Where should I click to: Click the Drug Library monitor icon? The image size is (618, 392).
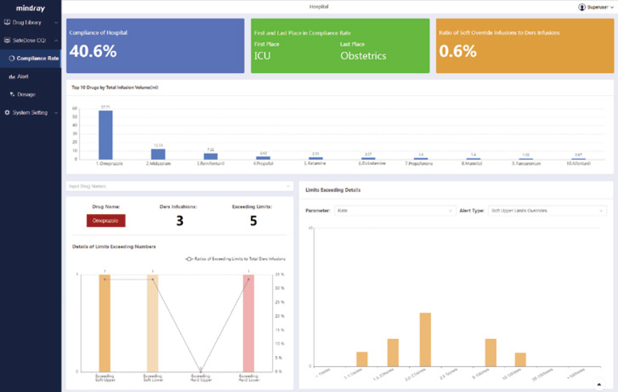7,23
